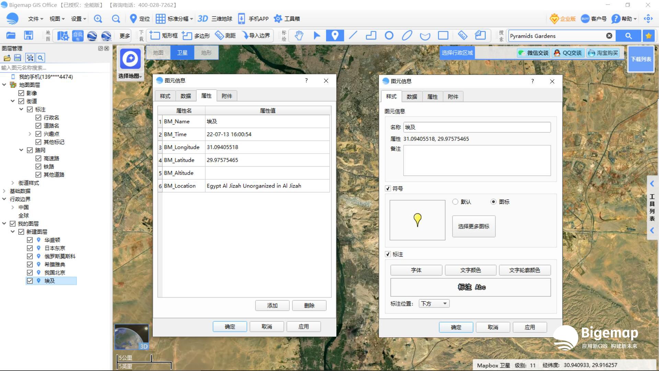Open the 定位 locate tool
Image resolution: width=659 pixels, height=371 pixels.
(140, 19)
